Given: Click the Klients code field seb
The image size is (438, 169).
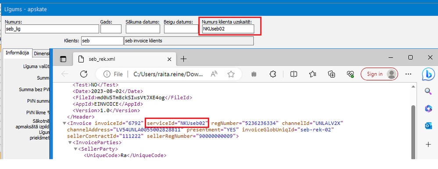Looking at the screenshot, I should tap(102, 41).
